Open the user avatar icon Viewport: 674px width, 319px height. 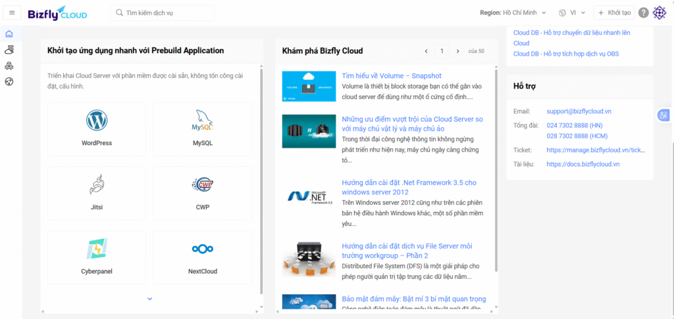pyautogui.click(x=660, y=12)
